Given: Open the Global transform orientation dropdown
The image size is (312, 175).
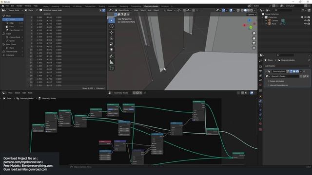Looking at the screenshot, I should [169, 10].
